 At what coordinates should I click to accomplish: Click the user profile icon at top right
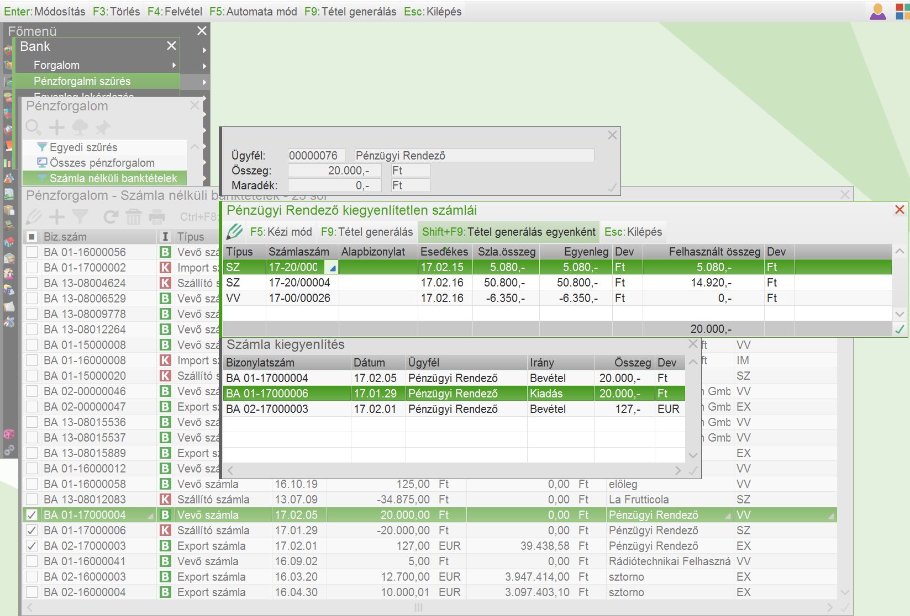tap(877, 12)
